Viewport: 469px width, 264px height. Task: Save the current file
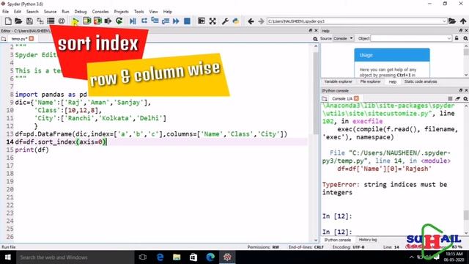click(29, 21)
